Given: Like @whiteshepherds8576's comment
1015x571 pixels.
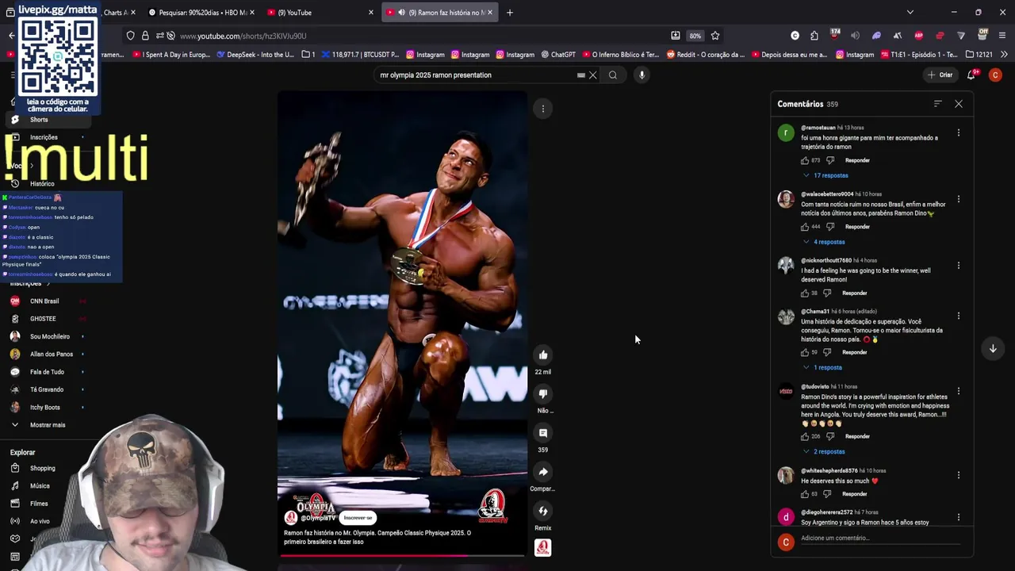Looking at the screenshot, I should (x=806, y=494).
